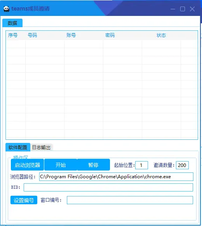Click the BID input field
The width and height of the screenshot is (202, 226).
tap(108, 188)
